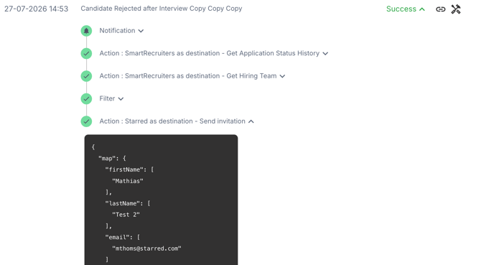This screenshot has width=481, height=265.
Task: Click the "map" key in JSON
Action: point(107,159)
